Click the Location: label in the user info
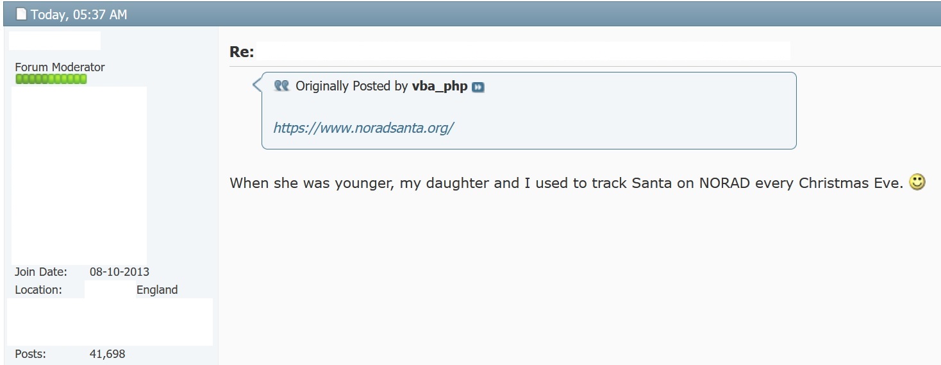 [38, 290]
